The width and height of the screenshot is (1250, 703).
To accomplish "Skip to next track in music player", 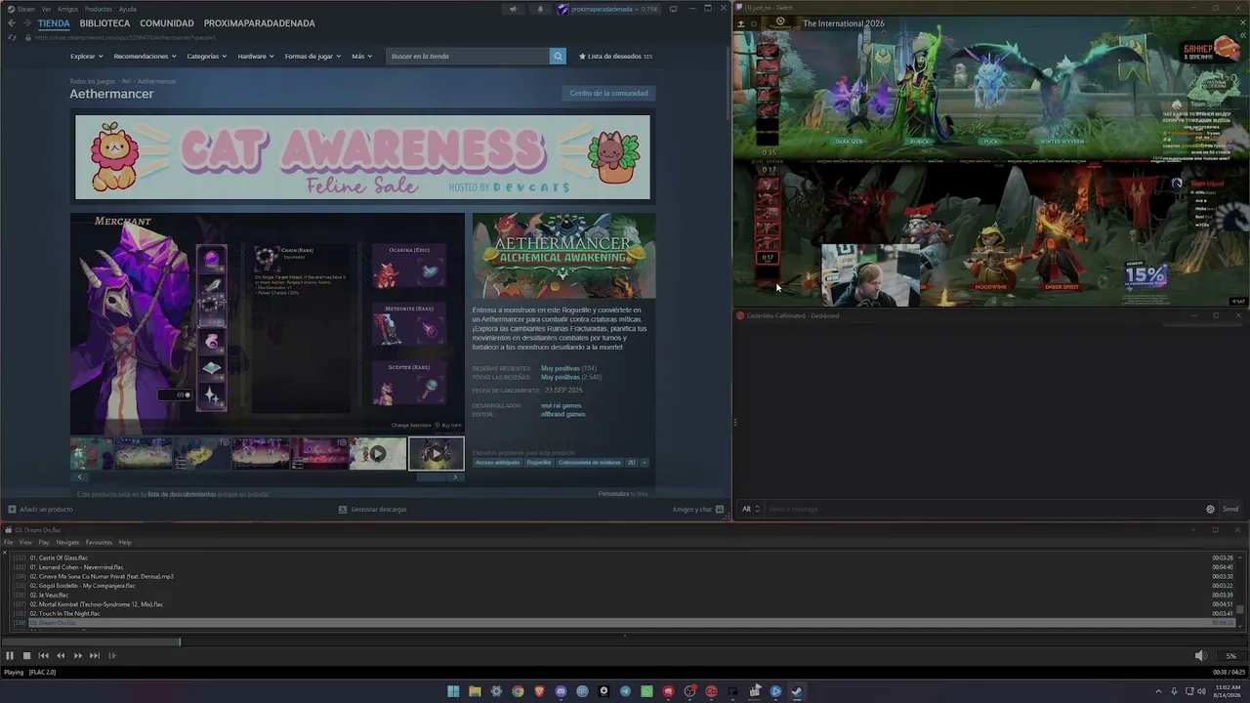I will coord(95,656).
